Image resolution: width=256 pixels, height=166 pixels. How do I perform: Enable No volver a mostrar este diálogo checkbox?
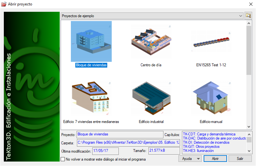[63, 159]
